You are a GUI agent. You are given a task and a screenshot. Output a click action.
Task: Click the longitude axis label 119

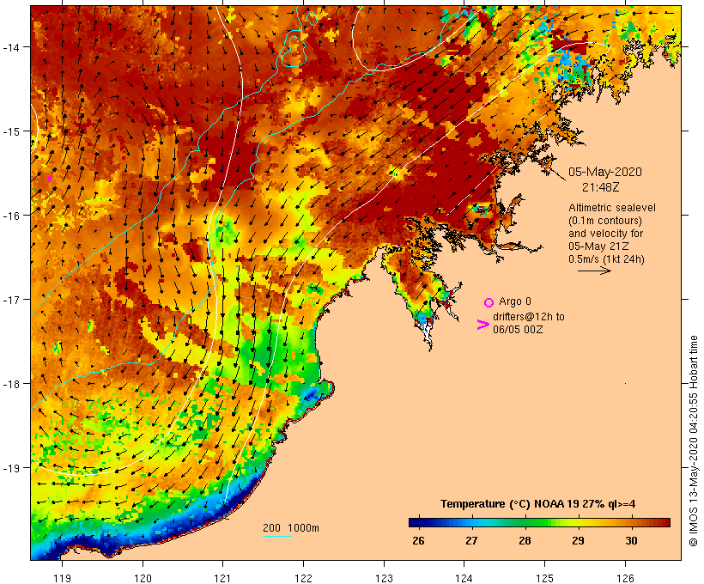62,578
